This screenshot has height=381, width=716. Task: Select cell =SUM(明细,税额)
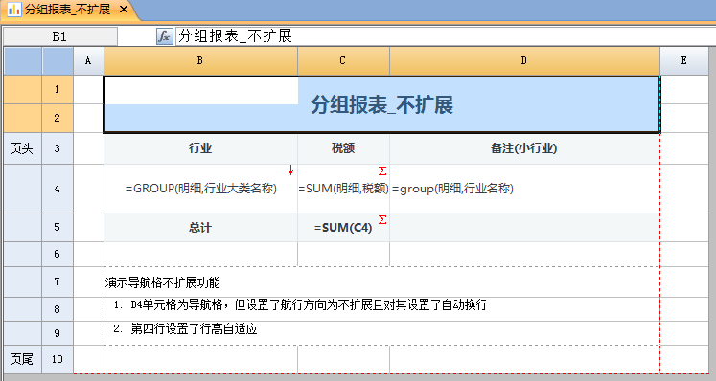point(343,189)
